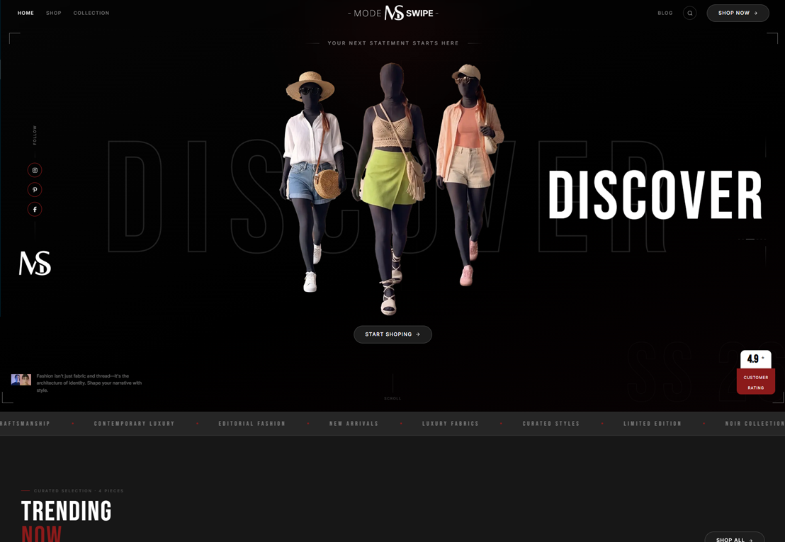Open the Shop menu item
The image size is (785, 542).
click(x=54, y=13)
